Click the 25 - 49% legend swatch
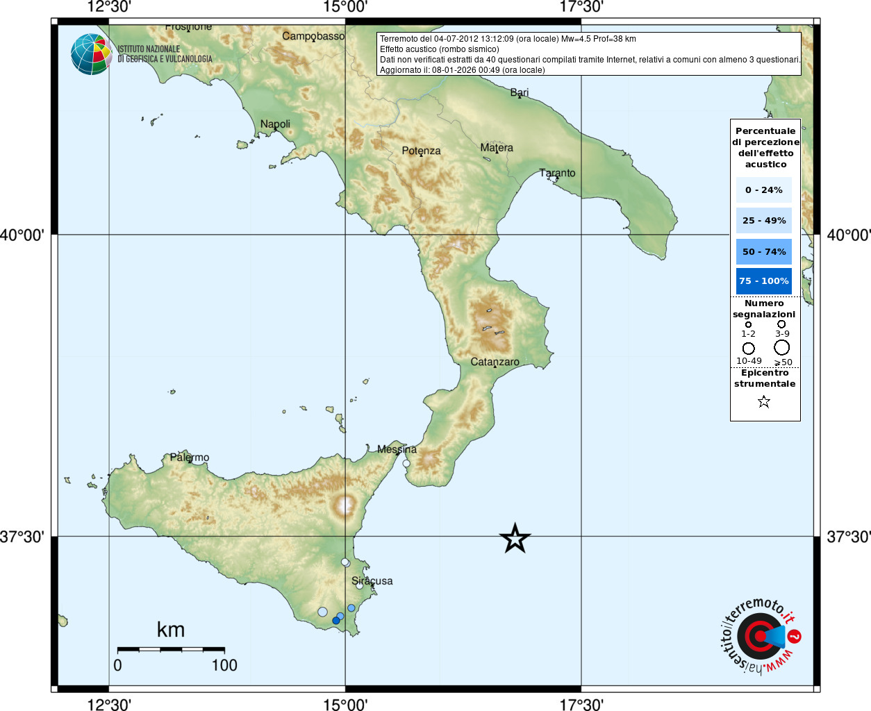 click(x=764, y=221)
